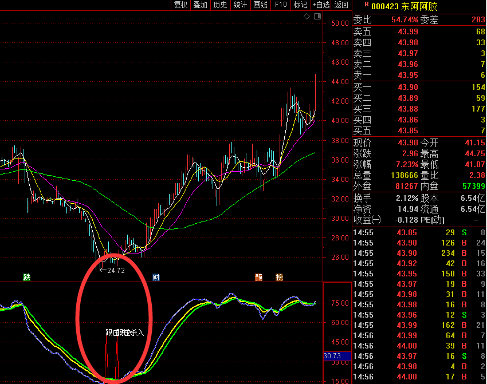Click the green 跌 event marker

click(27, 277)
